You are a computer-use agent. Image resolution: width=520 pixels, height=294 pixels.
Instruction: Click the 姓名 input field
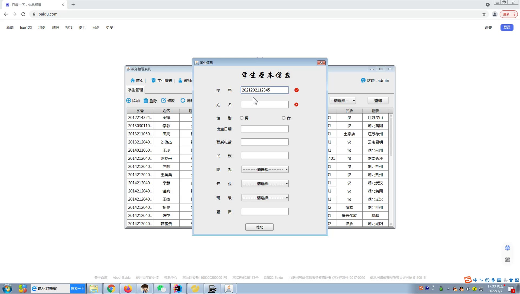[265, 105]
